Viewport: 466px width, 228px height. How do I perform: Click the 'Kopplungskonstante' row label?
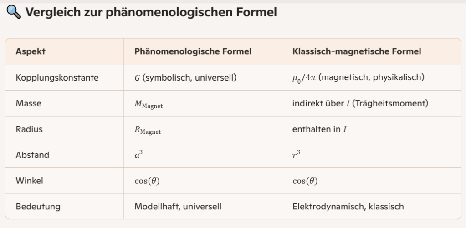pos(57,77)
